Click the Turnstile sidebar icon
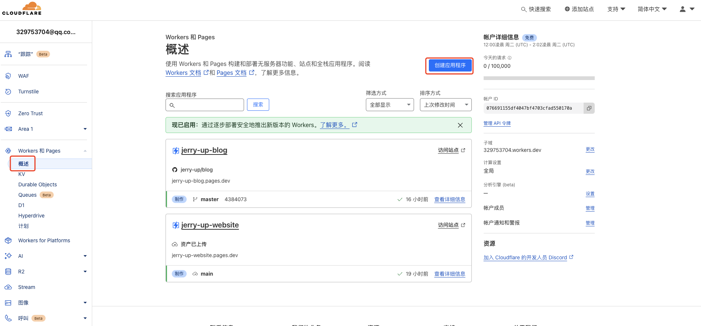Viewport: 701px width, 326px height. click(x=8, y=92)
